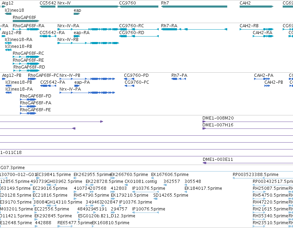Screen dimensions: 293x228
Task: Select transcript l(3)neo18-RA
Action: tap(19, 39)
